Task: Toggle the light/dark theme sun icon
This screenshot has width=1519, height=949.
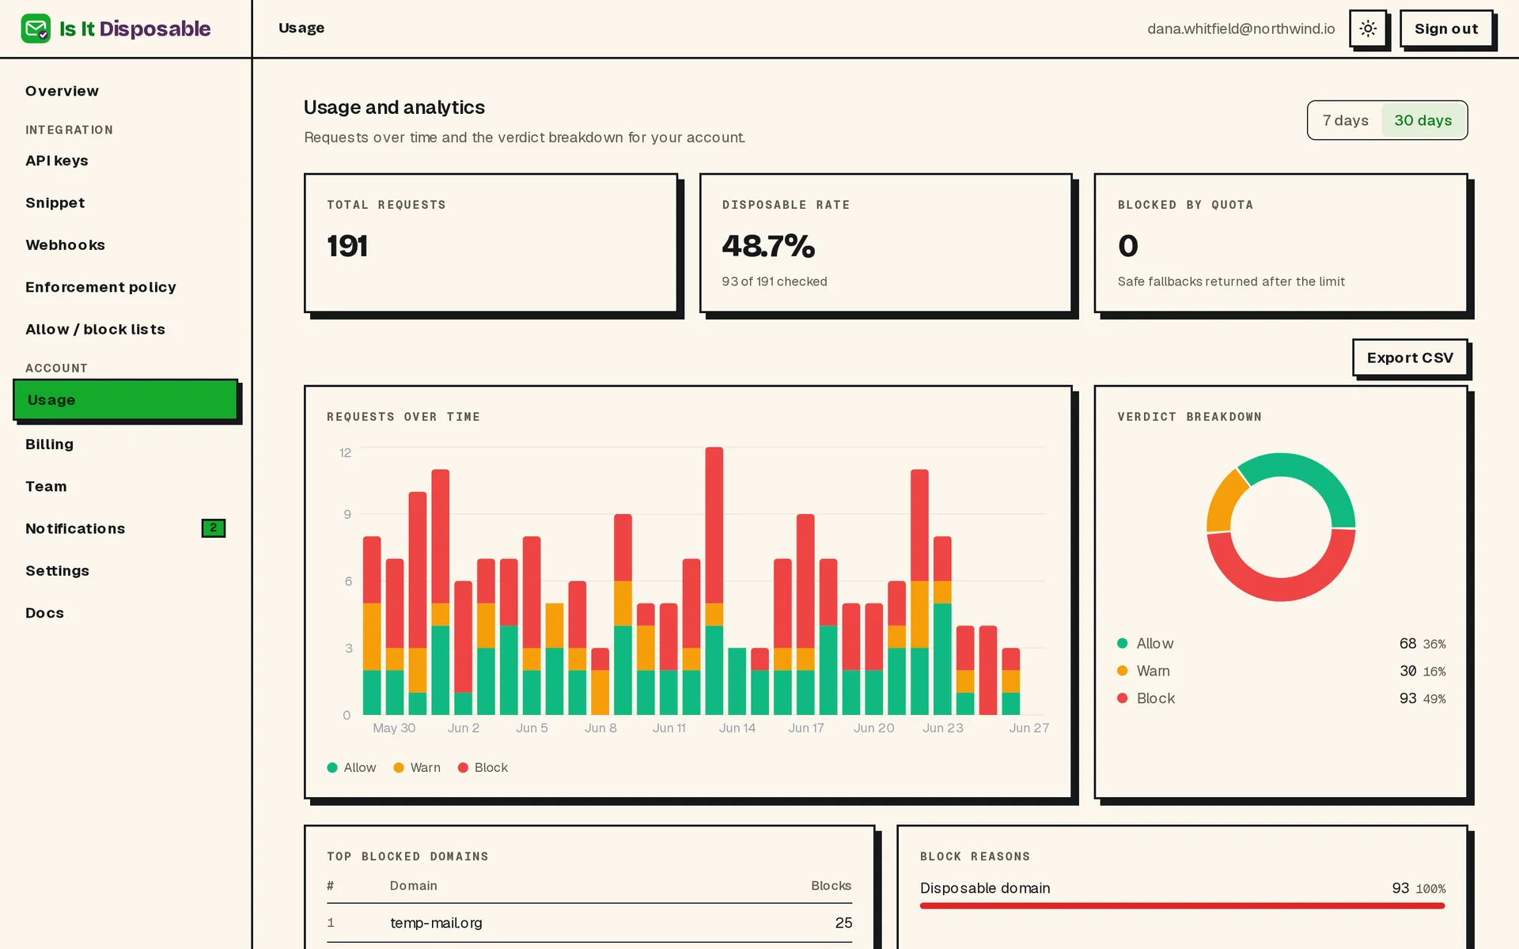Action: tap(1368, 28)
